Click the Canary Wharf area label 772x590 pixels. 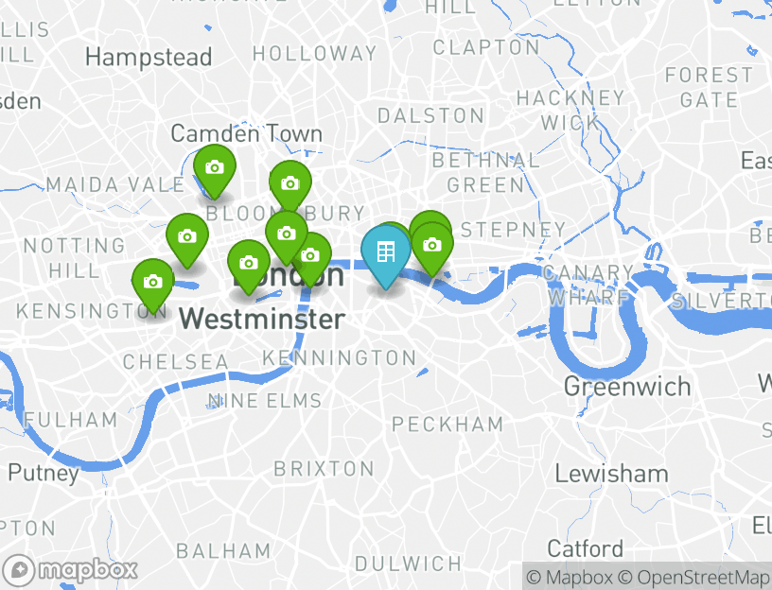coord(588,285)
